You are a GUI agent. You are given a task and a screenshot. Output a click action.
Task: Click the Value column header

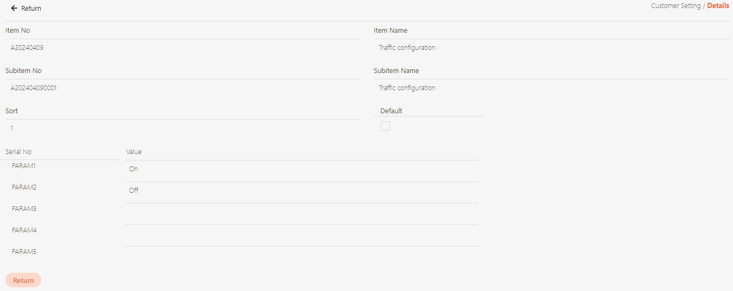(134, 152)
